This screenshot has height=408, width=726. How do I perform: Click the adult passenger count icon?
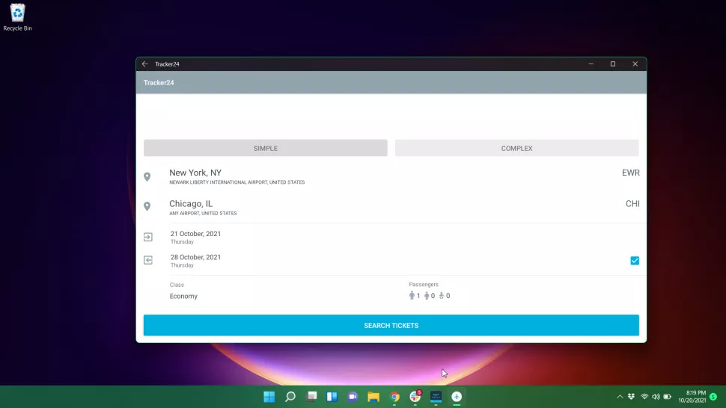coord(412,296)
